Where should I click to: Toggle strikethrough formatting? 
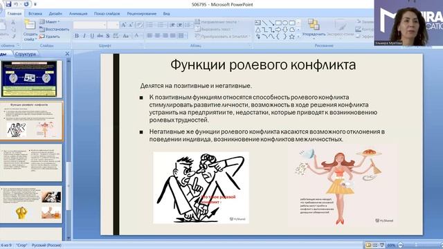(100, 35)
